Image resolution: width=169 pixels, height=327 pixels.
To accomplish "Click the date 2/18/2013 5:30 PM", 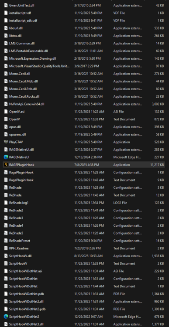I will click(87, 58).
